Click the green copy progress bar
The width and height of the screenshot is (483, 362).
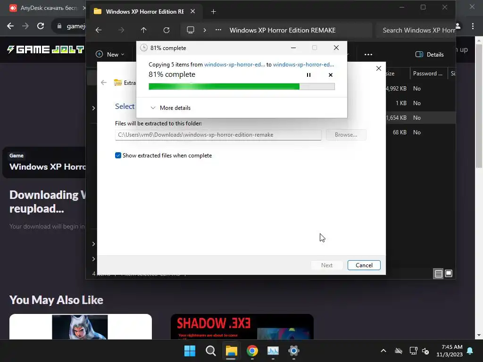[241, 87]
